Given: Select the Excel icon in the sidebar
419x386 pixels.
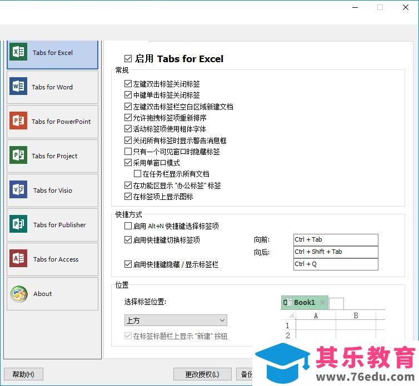Looking at the screenshot, I should 18,52.
